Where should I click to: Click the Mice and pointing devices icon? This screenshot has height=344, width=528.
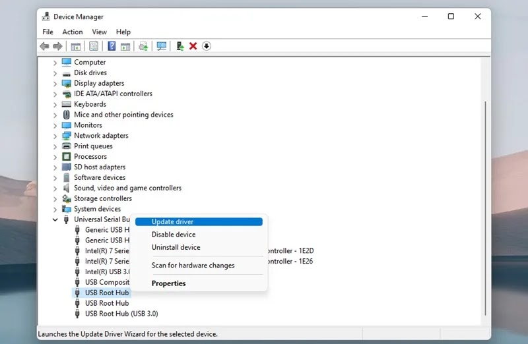pos(67,115)
